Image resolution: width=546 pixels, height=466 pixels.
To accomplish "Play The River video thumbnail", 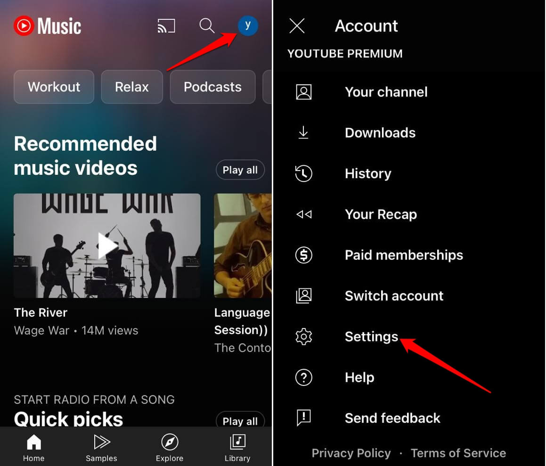I will click(107, 245).
